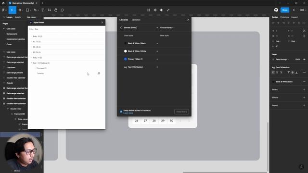The height and width of the screenshot is (173, 308).
Task: Add an effect with plus icon
Action: (304, 98)
